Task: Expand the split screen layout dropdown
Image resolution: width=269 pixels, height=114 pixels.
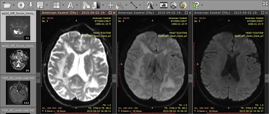Action: tap(63, 5)
